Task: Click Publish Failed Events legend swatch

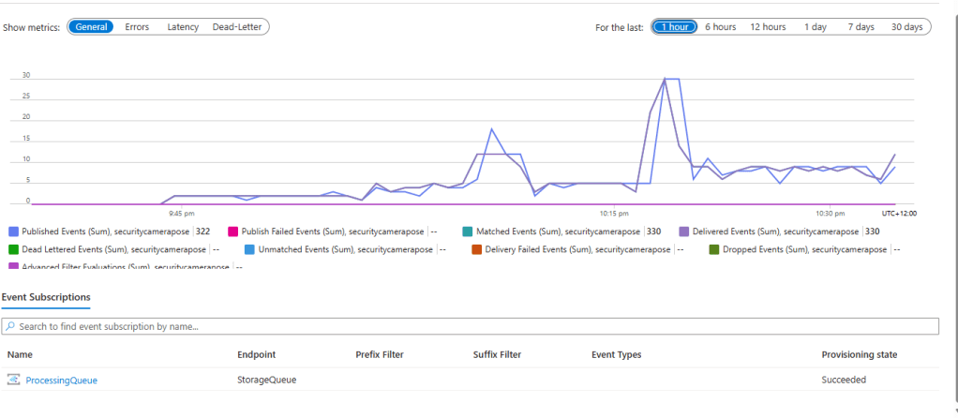Action: pos(232,231)
